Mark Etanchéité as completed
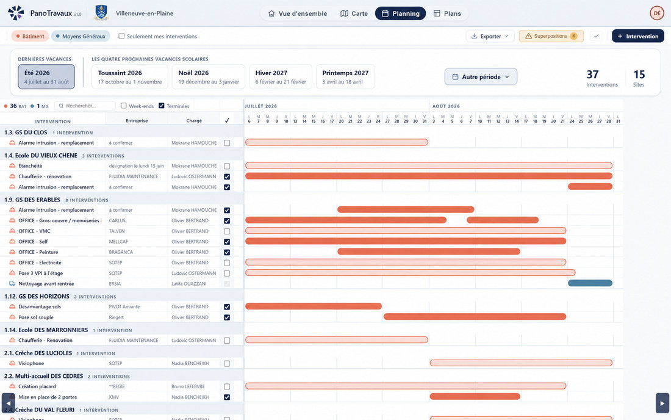The width and height of the screenshot is (671, 420). pyautogui.click(x=227, y=166)
